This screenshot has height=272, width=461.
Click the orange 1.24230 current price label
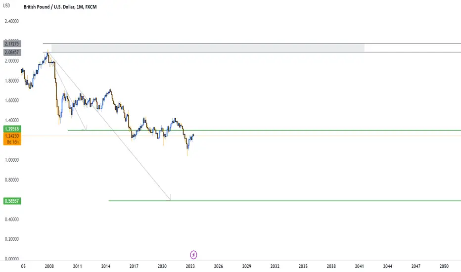(x=12, y=136)
